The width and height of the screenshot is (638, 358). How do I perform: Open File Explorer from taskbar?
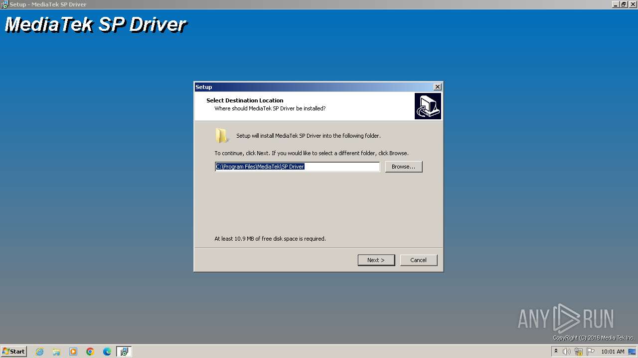coord(56,352)
